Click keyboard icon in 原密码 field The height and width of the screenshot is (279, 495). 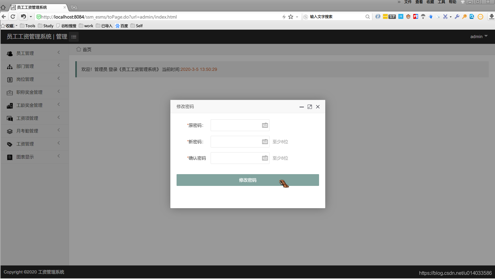(265, 125)
